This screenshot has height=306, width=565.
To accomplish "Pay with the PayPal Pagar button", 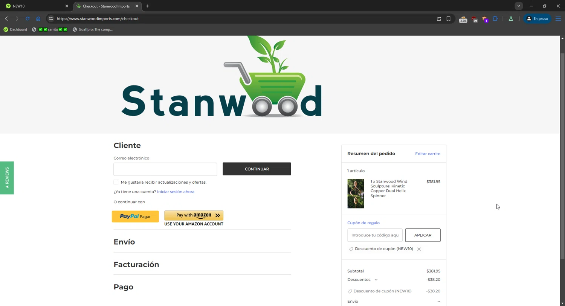I will (135, 216).
